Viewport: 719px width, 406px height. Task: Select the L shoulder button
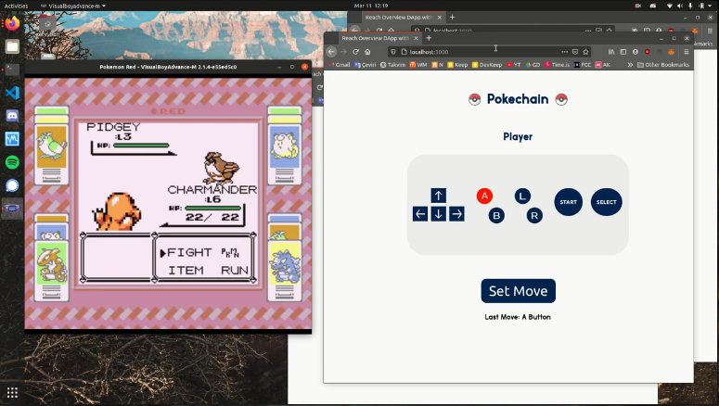pyautogui.click(x=522, y=197)
